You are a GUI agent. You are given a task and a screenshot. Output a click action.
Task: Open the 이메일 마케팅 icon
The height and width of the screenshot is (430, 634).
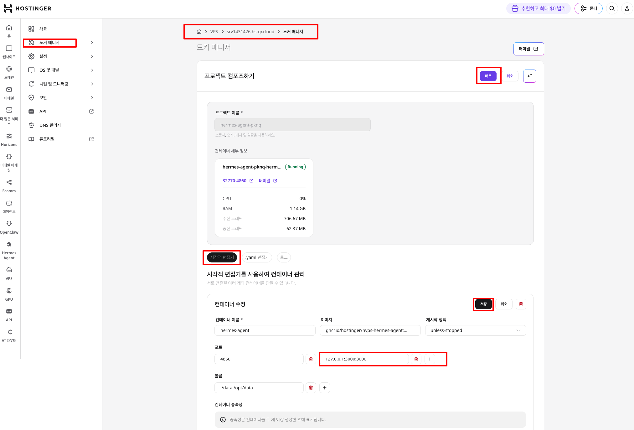(9, 157)
